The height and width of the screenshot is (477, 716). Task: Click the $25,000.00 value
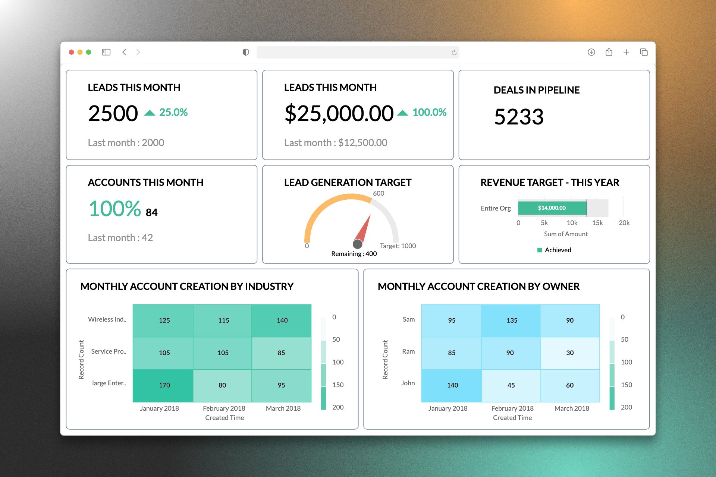point(339,113)
